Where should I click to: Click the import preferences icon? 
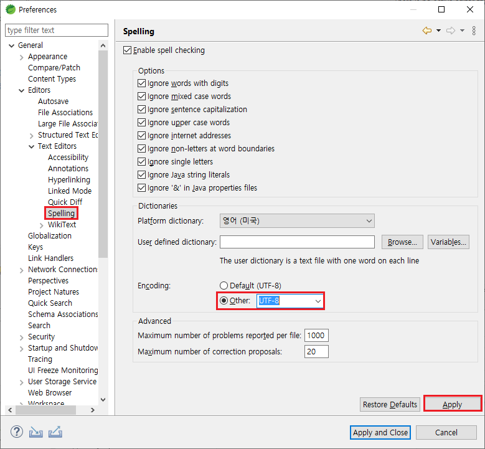(36, 432)
